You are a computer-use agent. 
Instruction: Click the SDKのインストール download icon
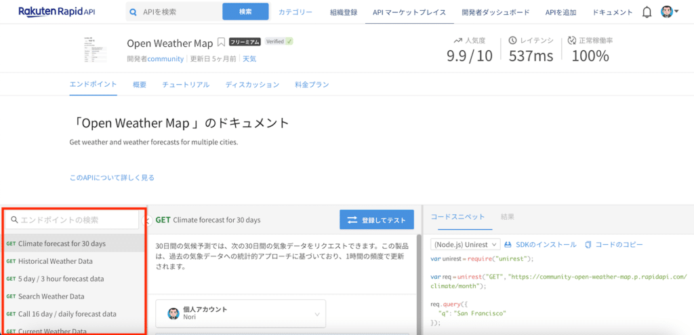[508, 244]
